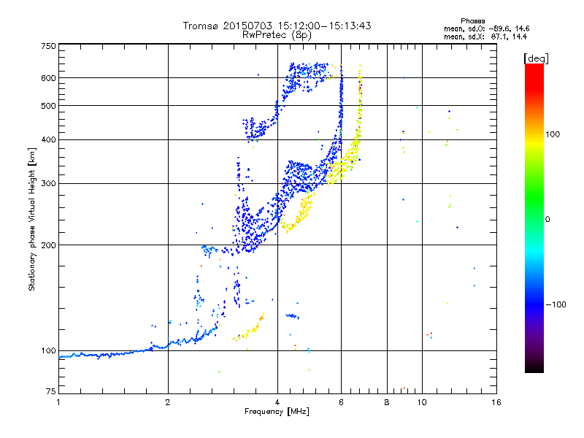Image resolution: width=584 pixels, height=438 pixels.
Task: Click the 'Phases' header above the statistics
Action: 472,21
